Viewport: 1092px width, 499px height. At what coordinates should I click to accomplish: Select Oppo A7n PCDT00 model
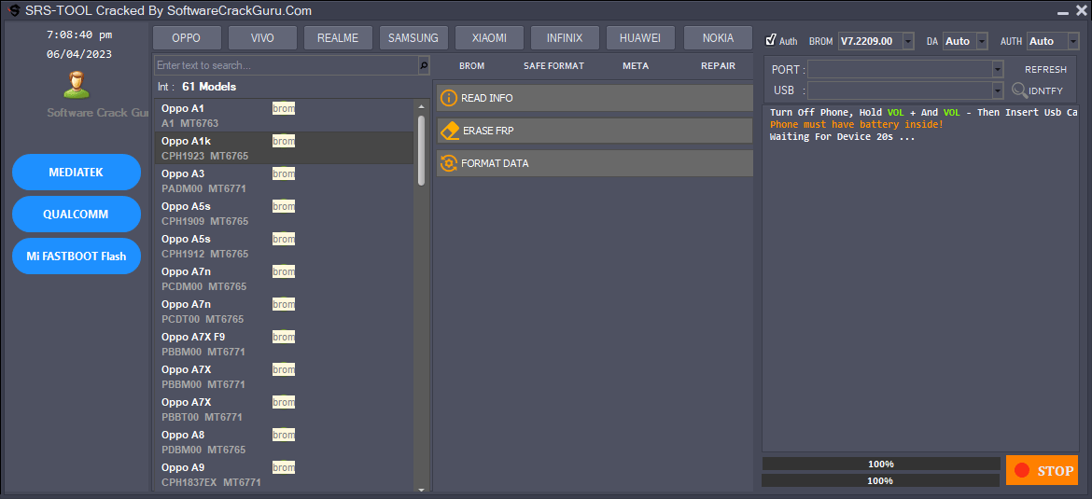pos(284,312)
